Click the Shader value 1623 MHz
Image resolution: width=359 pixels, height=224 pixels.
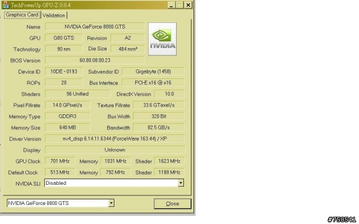coord(169,161)
